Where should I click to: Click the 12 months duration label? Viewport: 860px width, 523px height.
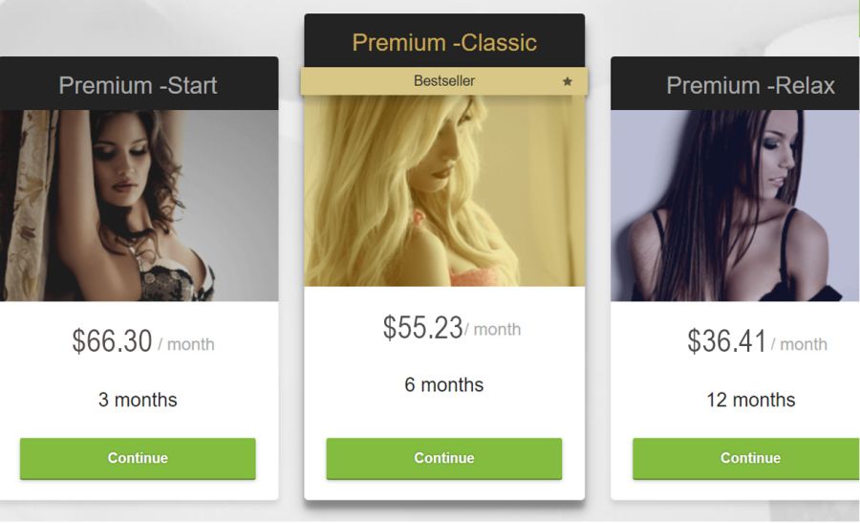(750, 400)
